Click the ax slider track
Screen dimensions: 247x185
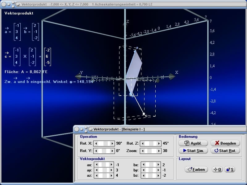click(104, 165)
